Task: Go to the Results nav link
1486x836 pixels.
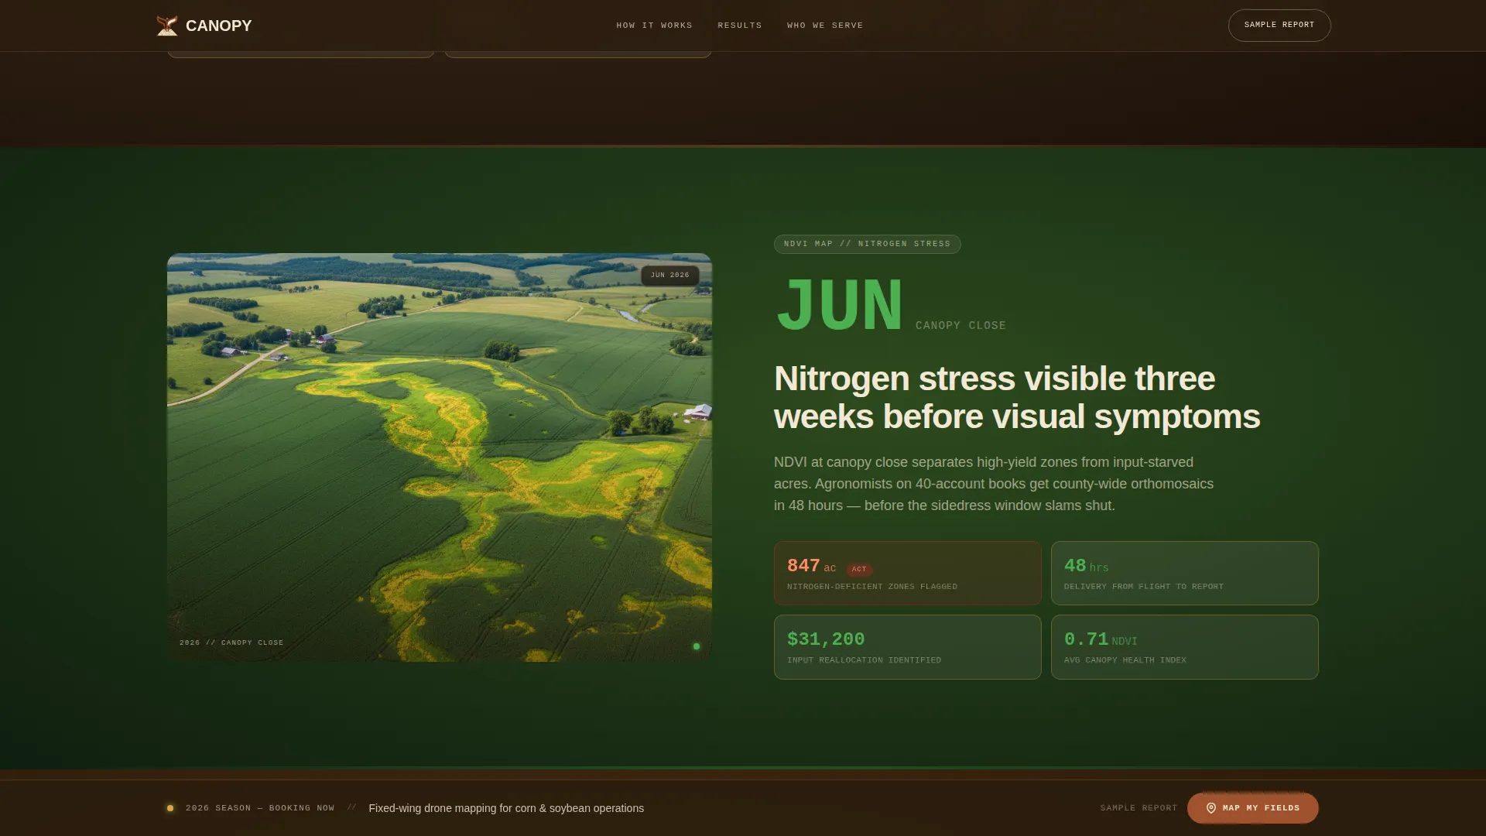Action: (x=739, y=26)
